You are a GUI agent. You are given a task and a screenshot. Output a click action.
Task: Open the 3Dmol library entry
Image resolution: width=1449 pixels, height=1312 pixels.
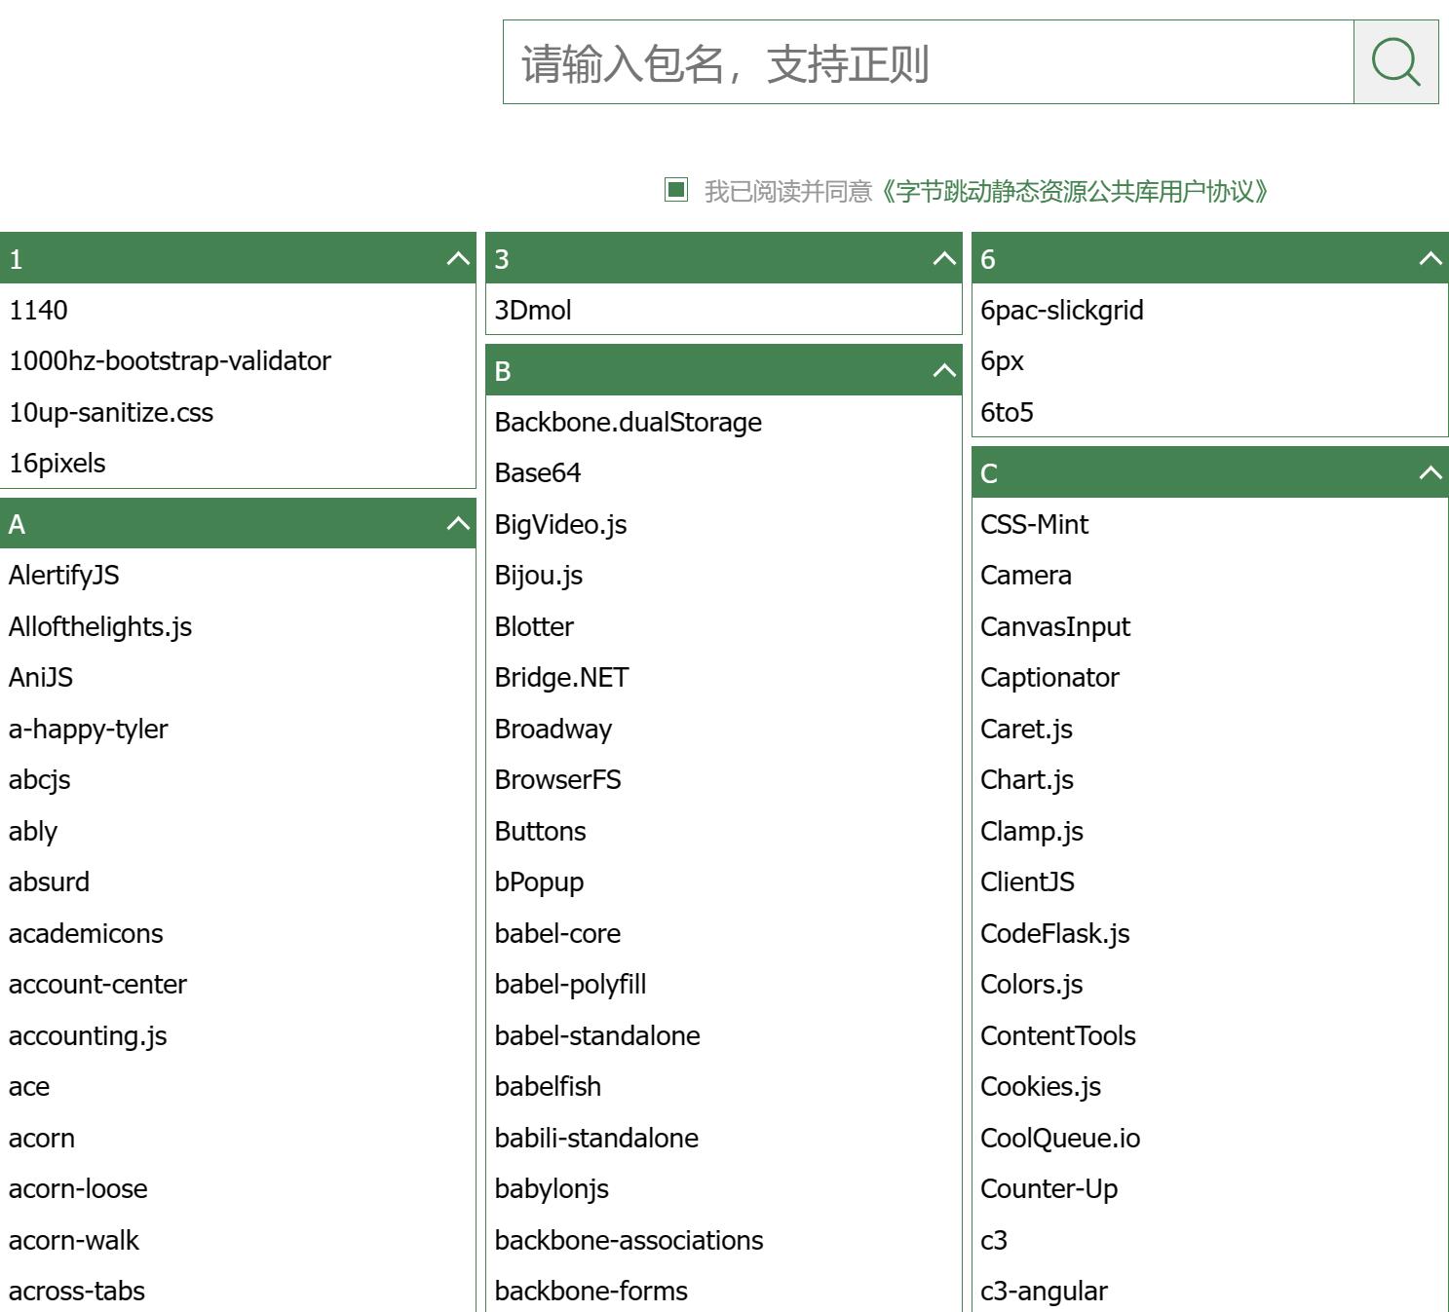[533, 311]
